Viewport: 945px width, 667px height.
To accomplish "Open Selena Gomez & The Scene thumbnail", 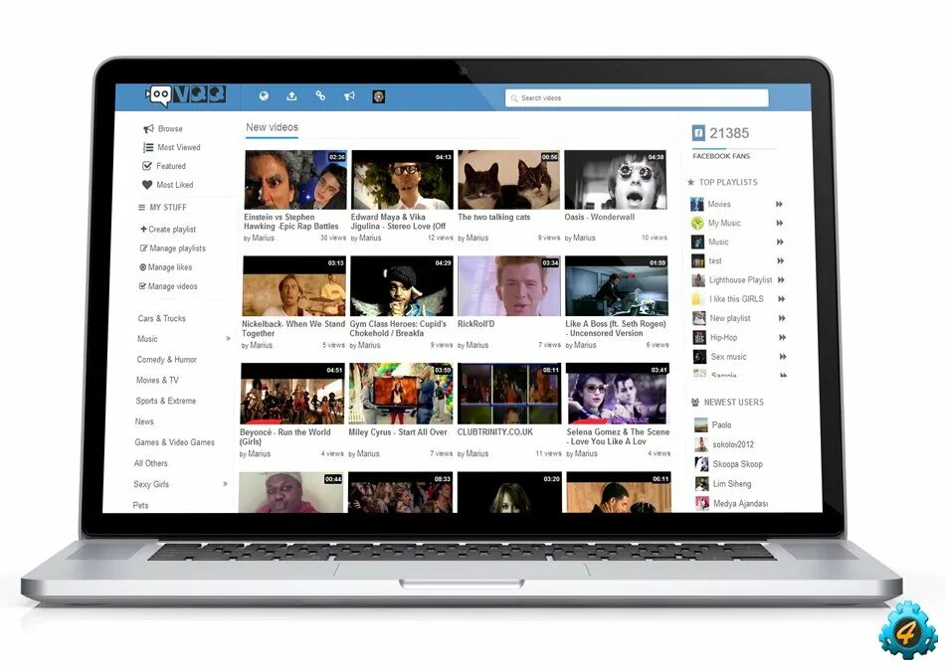I will (618, 394).
